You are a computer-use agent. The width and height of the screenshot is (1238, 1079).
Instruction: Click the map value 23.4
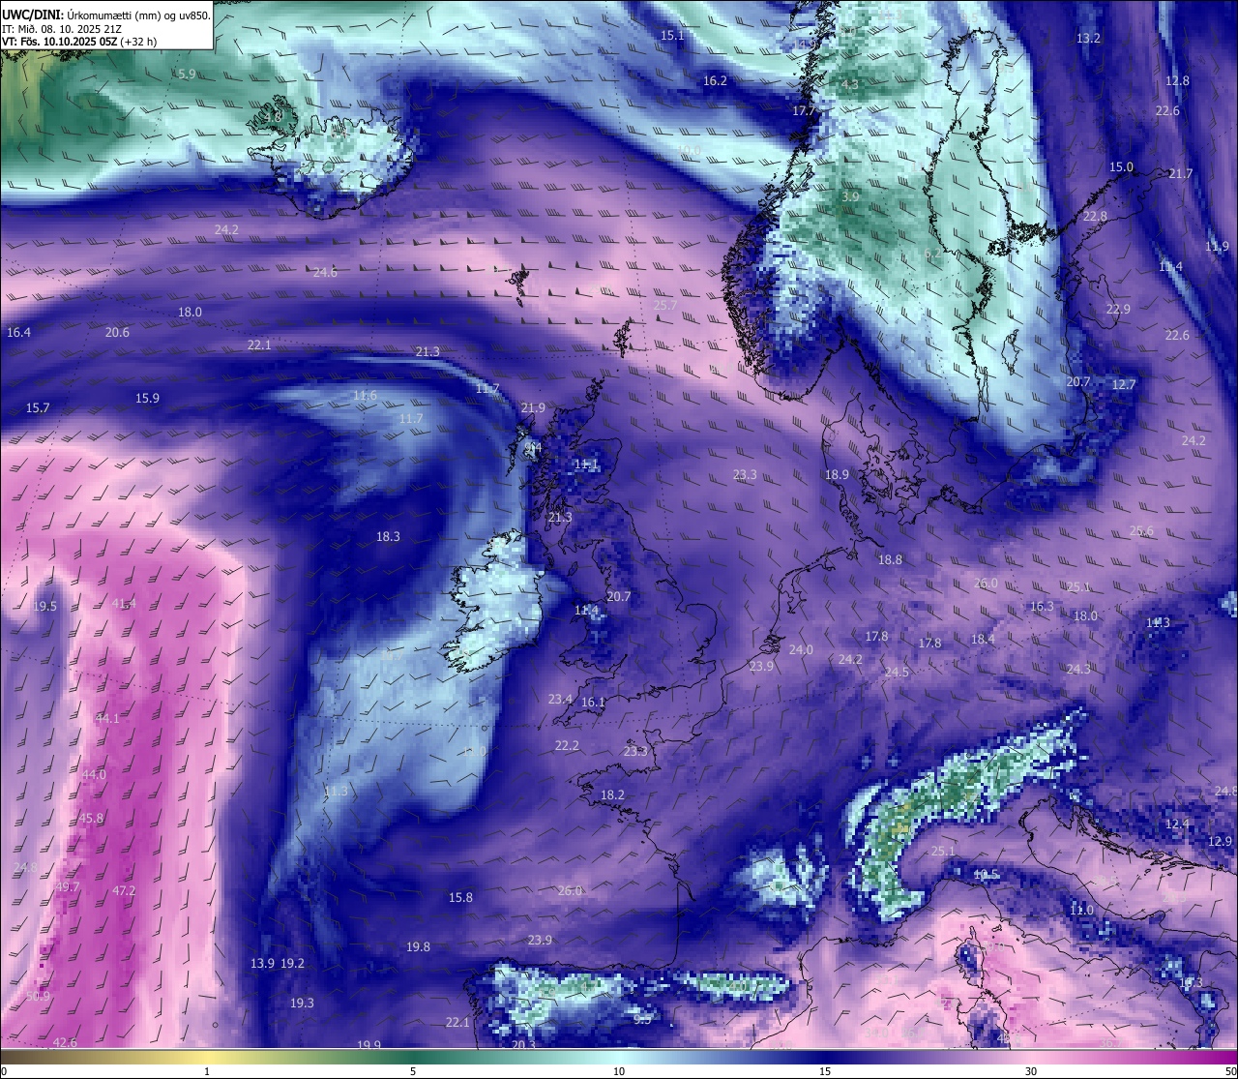pos(560,699)
